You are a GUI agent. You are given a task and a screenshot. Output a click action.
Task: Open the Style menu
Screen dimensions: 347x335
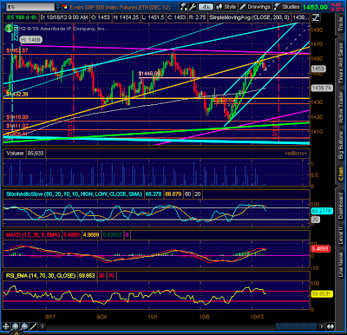[226, 7]
